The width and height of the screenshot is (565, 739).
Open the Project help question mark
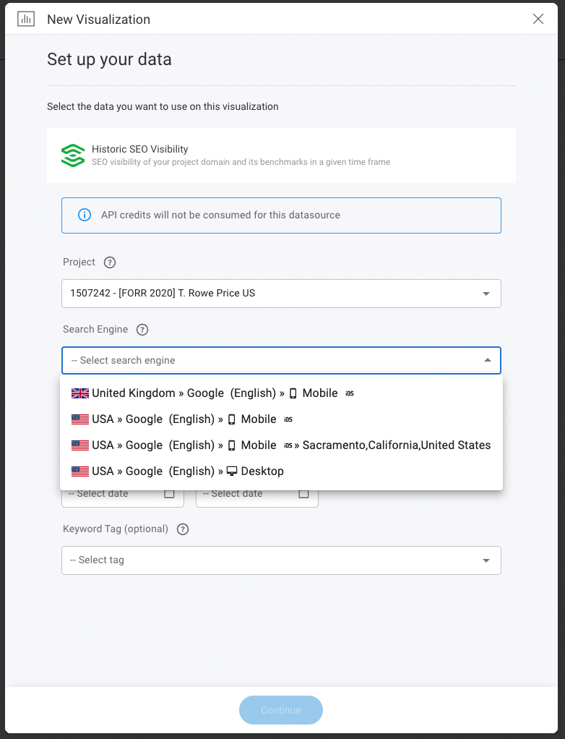pyautogui.click(x=110, y=262)
